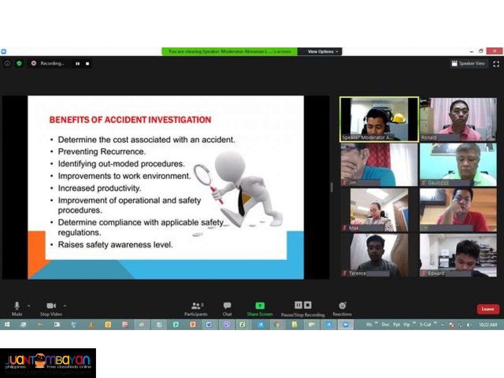The width and height of the screenshot is (504, 378).
Task: Open the Windows Start menu
Action: pos(7,325)
